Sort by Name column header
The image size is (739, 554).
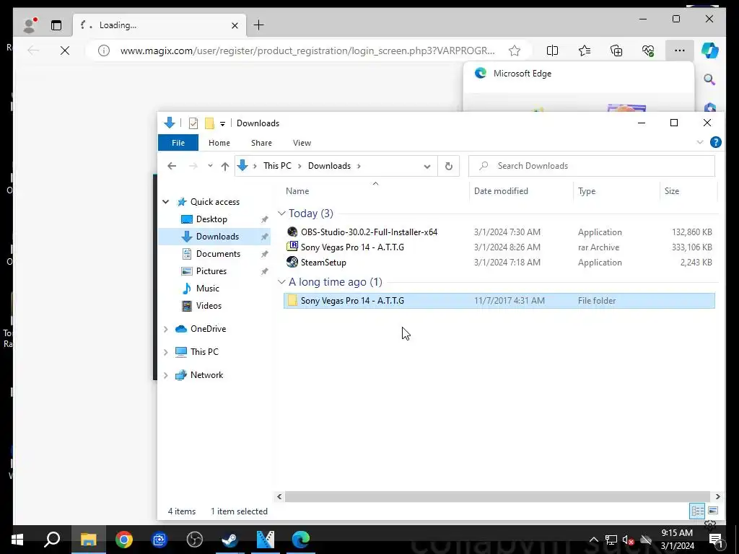pos(297,190)
